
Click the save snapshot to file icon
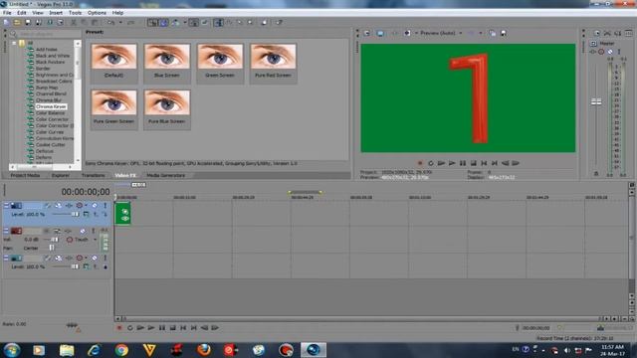tap(504, 33)
